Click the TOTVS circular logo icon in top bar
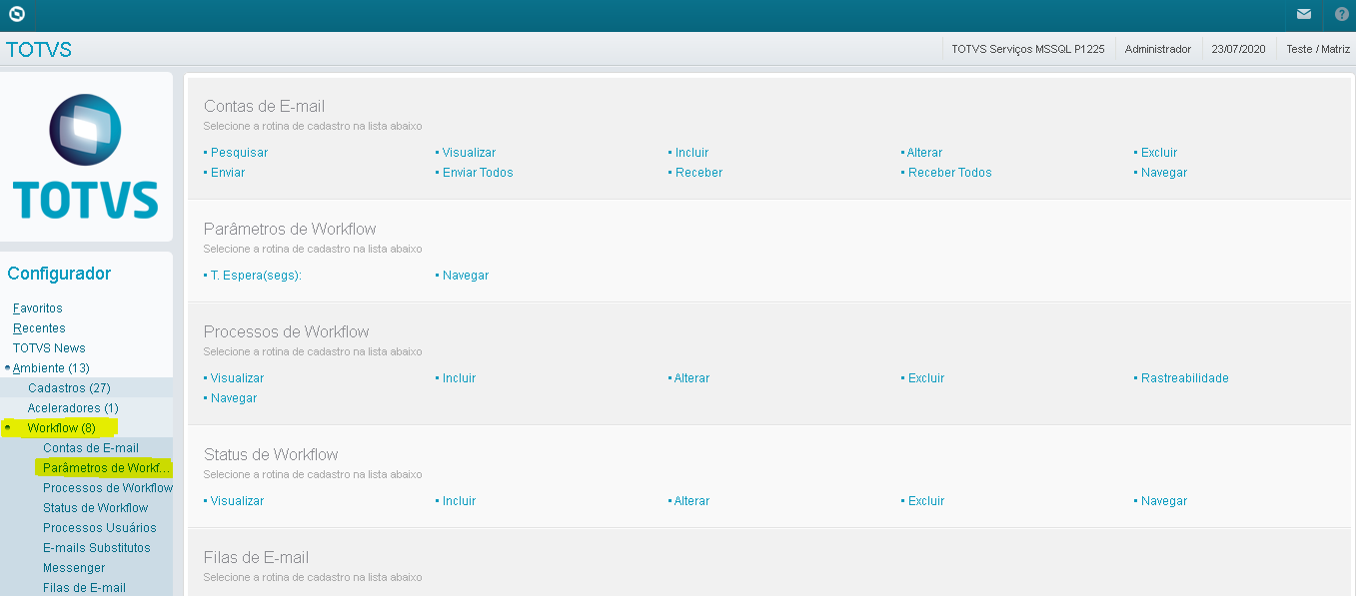This screenshot has width=1356, height=596. click(x=16, y=14)
